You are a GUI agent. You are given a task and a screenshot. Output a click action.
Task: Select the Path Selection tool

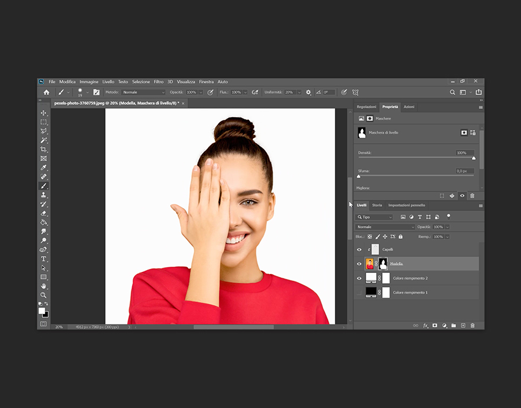pyautogui.click(x=43, y=268)
